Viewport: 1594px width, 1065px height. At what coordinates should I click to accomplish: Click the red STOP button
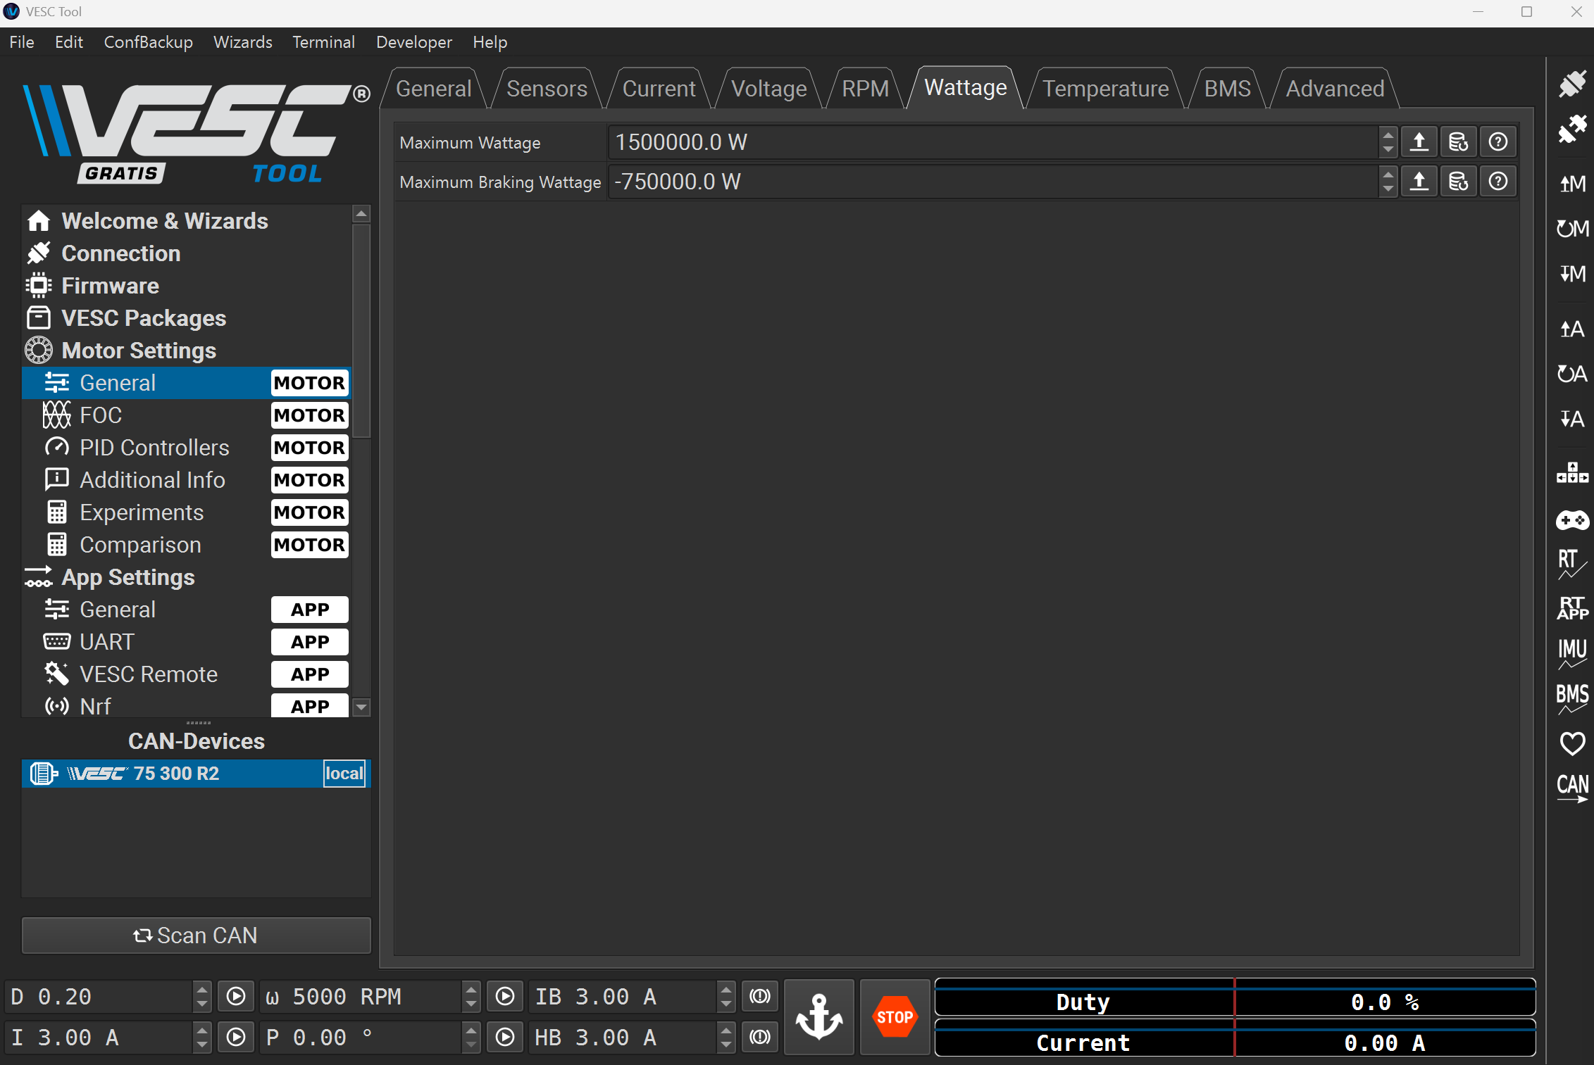tap(894, 1017)
